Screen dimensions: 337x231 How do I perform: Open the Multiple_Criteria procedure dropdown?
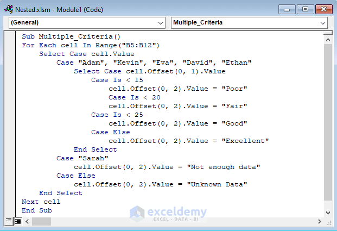click(x=249, y=23)
